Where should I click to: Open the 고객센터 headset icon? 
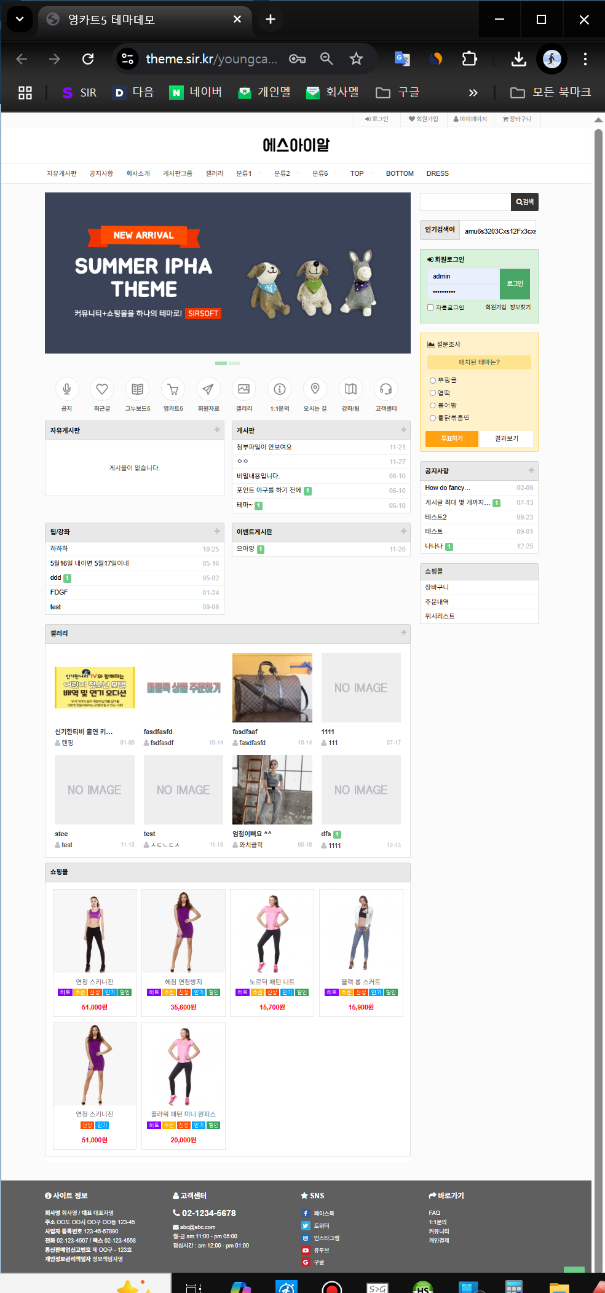(x=386, y=389)
